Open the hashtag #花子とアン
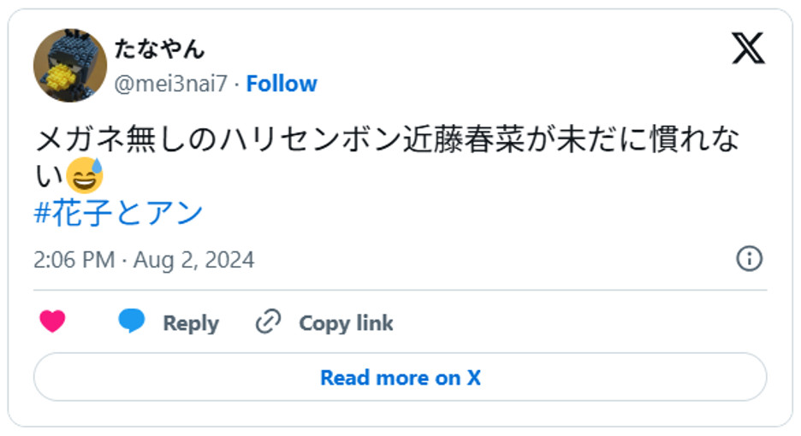 (x=118, y=212)
